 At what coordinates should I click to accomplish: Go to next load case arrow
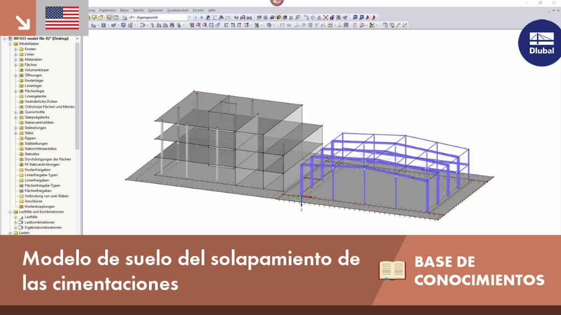202,17
